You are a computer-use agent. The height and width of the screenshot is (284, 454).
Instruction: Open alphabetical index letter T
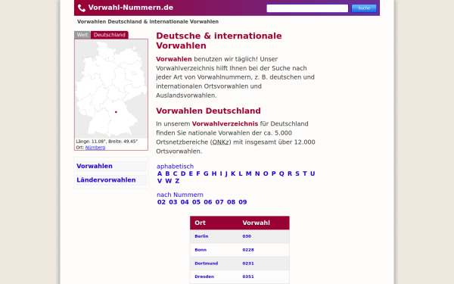pos(305,173)
